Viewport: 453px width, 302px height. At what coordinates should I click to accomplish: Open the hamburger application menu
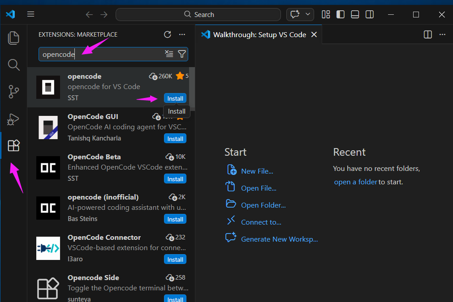(x=31, y=14)
